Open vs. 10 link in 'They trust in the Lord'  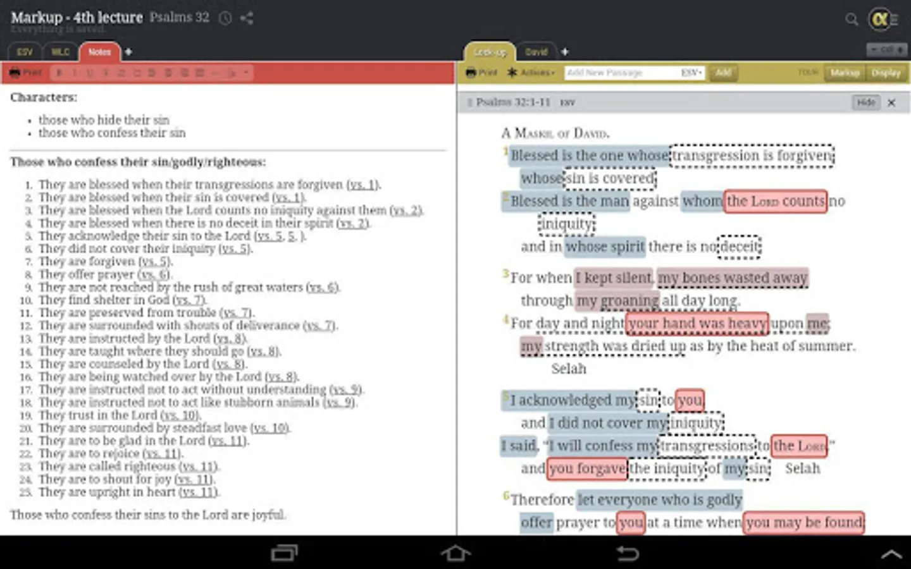[x=180, y=415]
